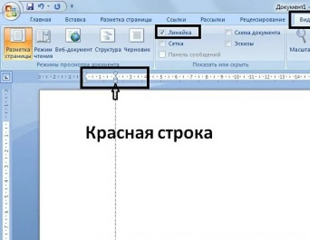Click the tab stop selector at ruler corner
The image size is (310, 240).
(6, 77)
